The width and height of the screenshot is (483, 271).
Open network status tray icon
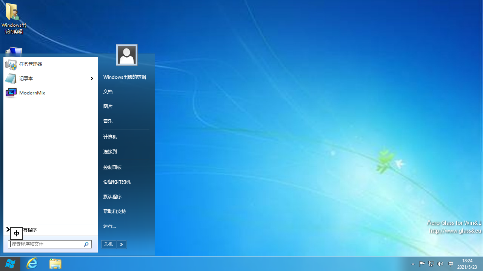pos(431,264)
